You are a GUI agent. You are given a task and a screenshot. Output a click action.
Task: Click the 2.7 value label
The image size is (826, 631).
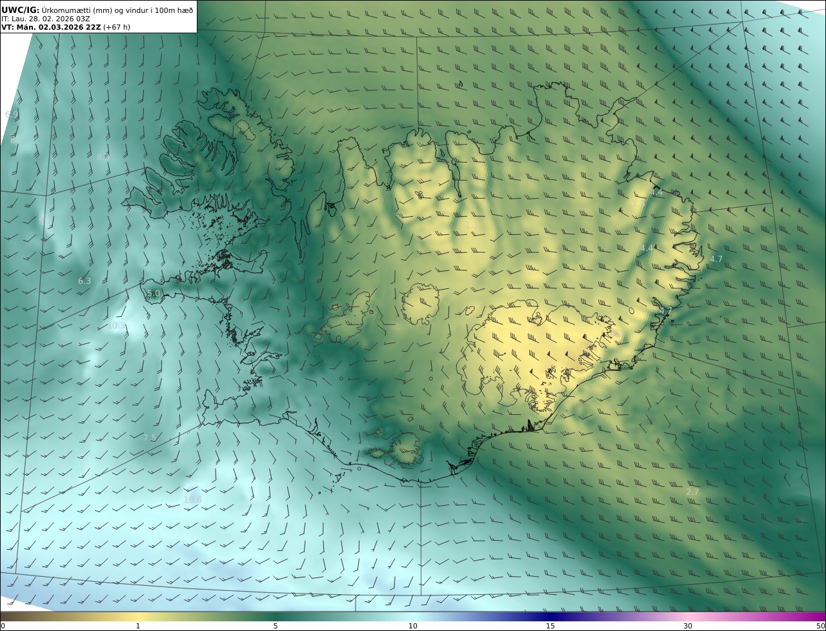click(x=692, y=492)
